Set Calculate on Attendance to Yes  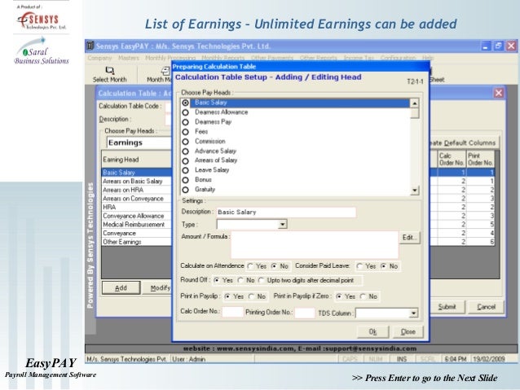pyautogui.click(x=250, y=266)
